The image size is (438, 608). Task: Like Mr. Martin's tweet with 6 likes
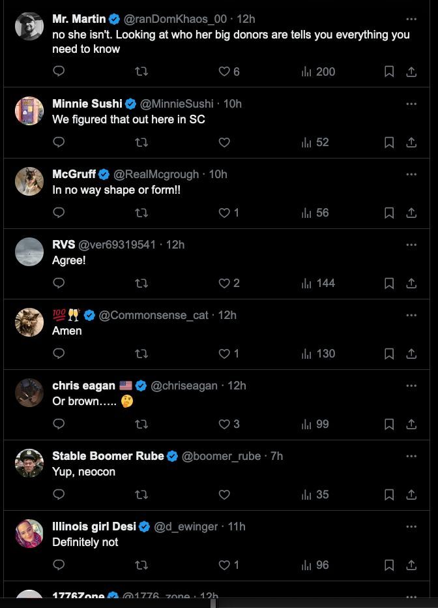coord(224,72)
